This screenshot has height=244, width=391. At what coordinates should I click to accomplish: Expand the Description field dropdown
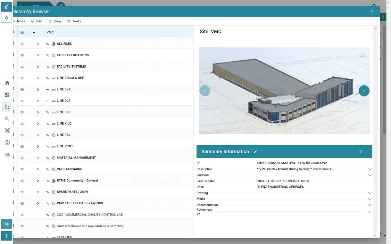pyautogui.click(x=370, y=169)
